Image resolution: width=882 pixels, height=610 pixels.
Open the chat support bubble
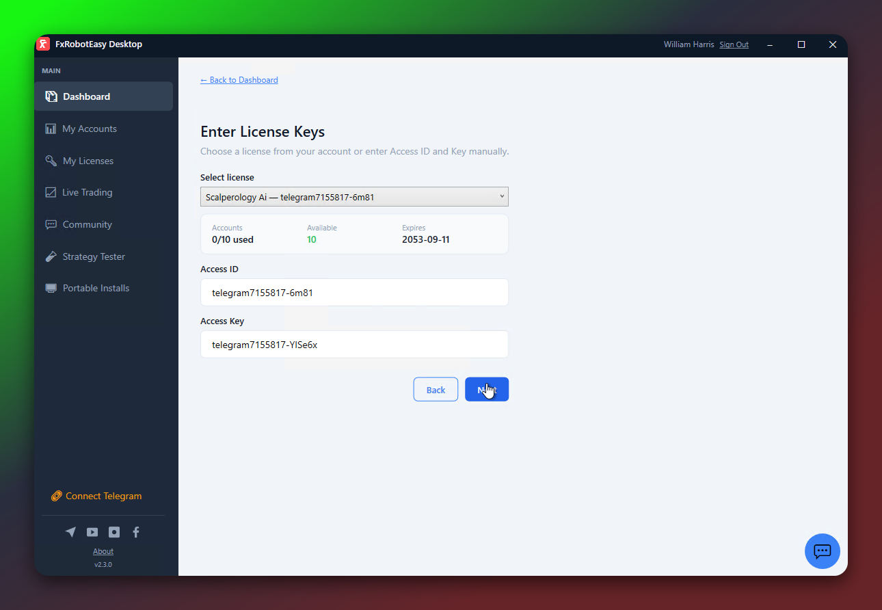pyautogui.click(x=823, y=551)
